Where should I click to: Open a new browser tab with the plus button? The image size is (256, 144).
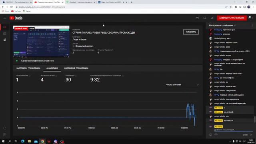click(x=132, y=2)
